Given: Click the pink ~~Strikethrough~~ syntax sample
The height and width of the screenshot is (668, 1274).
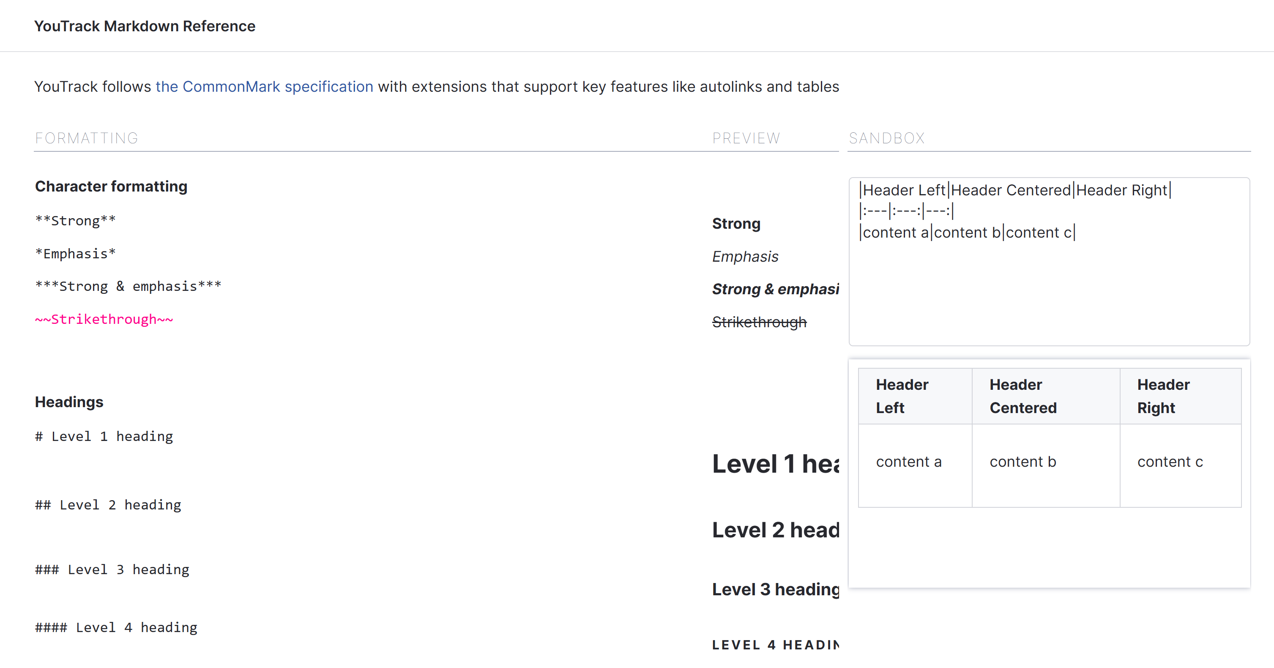Looking at the screenshot, I should 104,320.
